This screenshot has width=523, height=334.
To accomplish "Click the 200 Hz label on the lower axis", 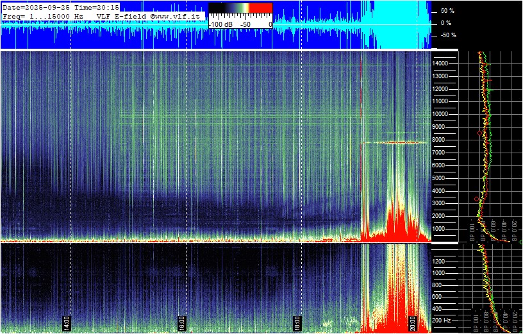I will [442, 321].
